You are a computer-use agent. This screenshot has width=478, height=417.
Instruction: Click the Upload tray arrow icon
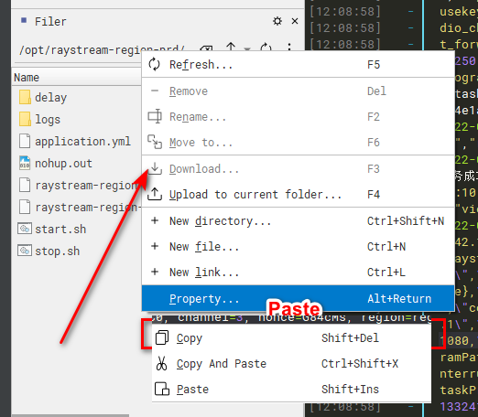coord(155,194)
